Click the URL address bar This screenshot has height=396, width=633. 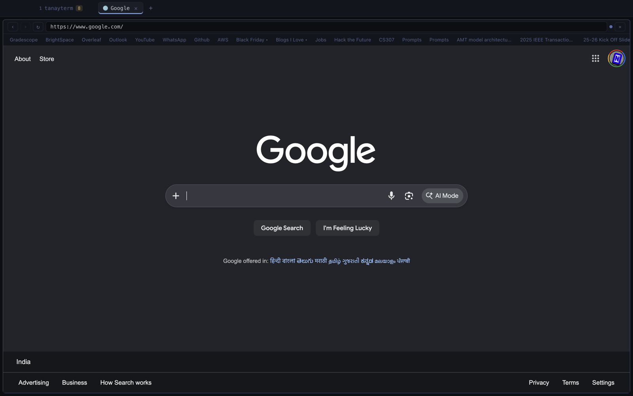[x=326, y=27]
